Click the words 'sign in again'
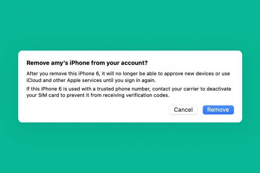The width and height of the screenshot is (260, 173). tap(142, 80)
